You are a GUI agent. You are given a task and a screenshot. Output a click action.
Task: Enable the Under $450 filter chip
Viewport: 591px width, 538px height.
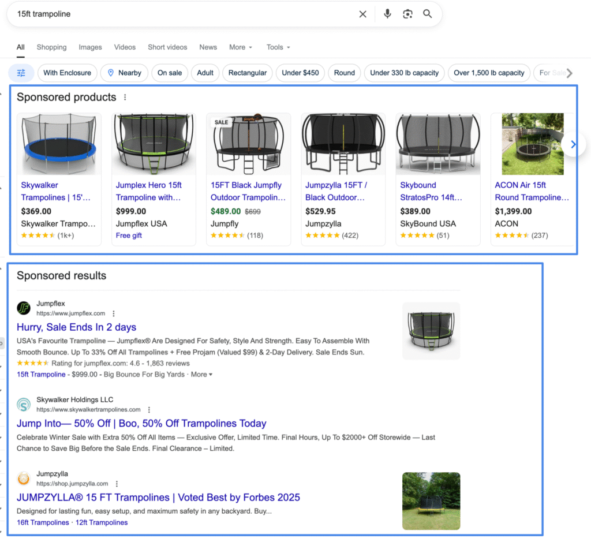(300, 73)
